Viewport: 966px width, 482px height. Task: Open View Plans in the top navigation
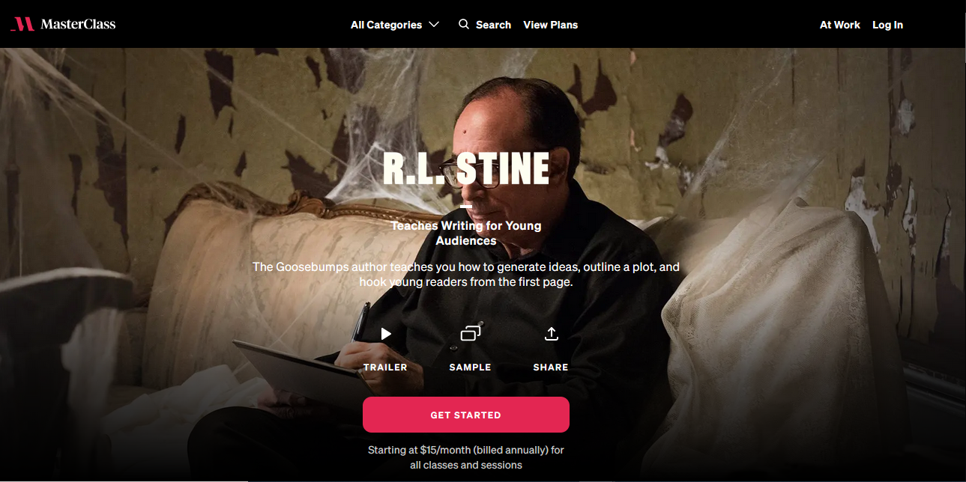tap(550, 25)
